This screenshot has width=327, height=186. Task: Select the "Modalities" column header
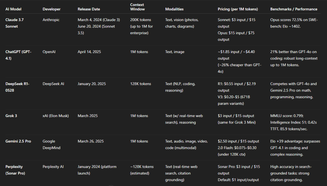click(174, 9)
